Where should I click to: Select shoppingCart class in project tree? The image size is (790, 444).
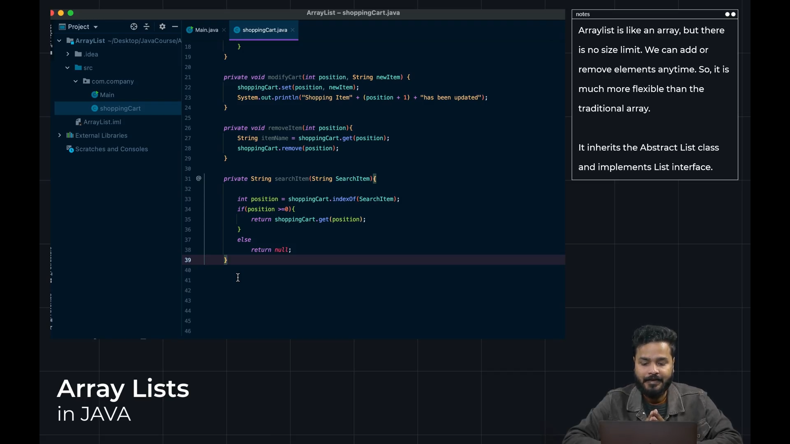tap(120, 109)
